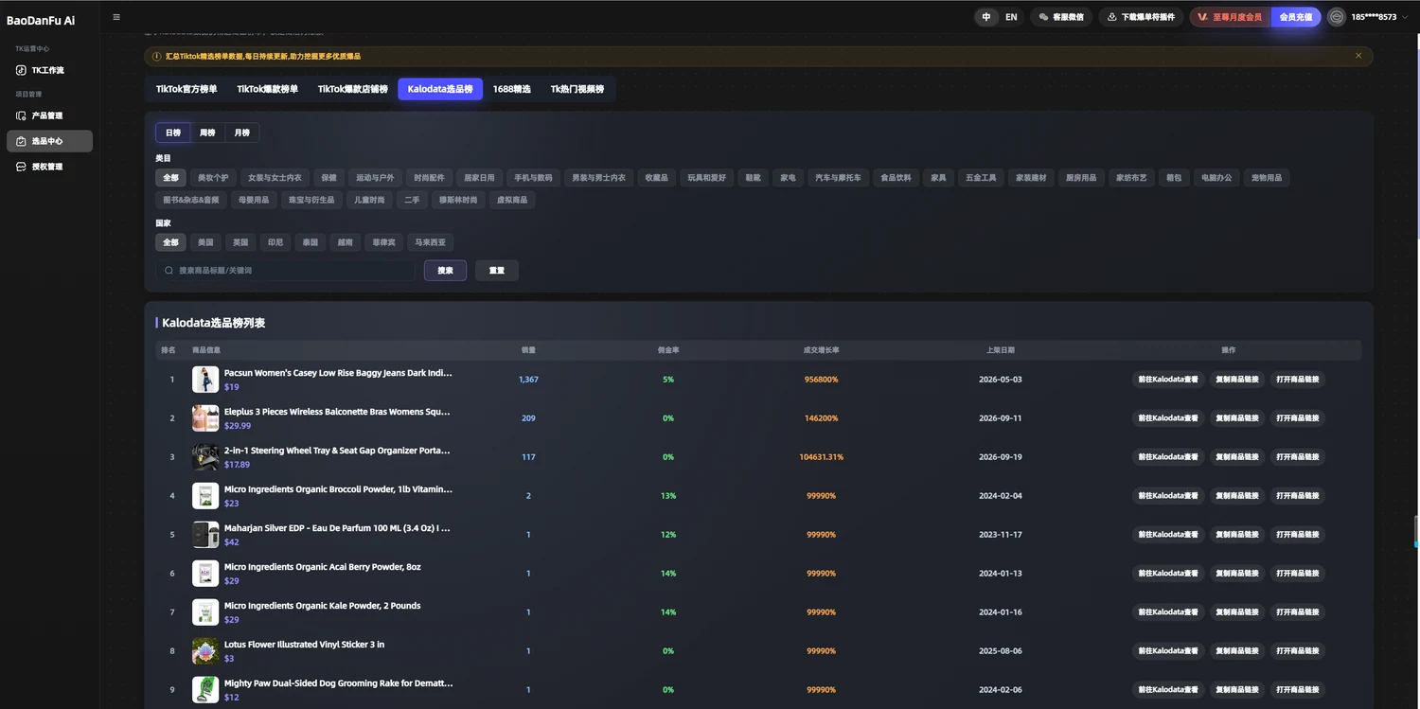The width and height of the screenshot is (1420, 709).
Task: Collapse the sidebar with the hamburger icon
Action: [x=116, y=17]
